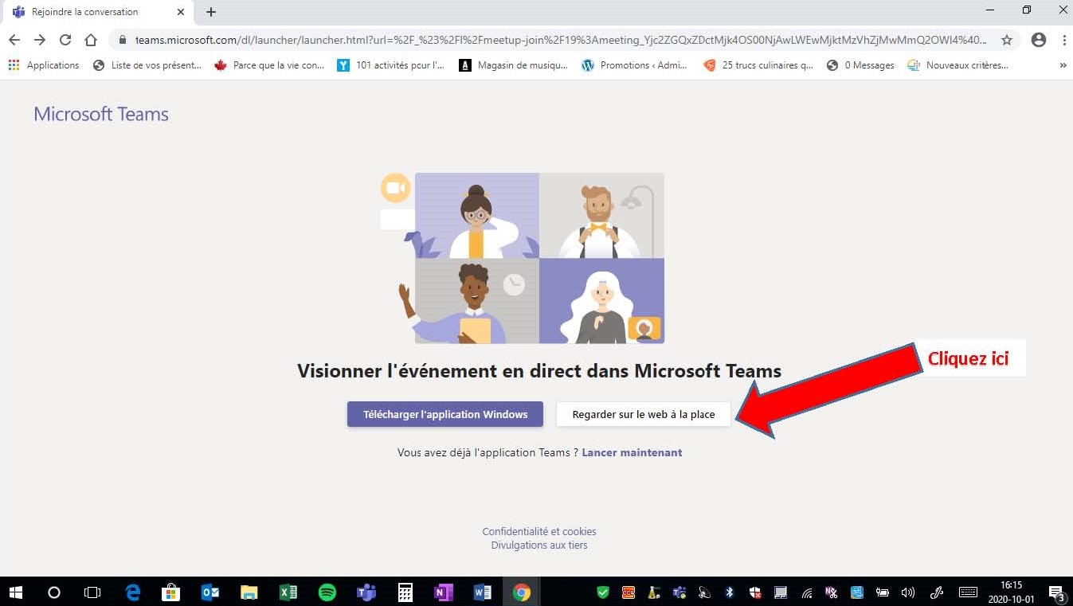Go back with browser back arrow
1073x606 pixels.
click(14, 40)
